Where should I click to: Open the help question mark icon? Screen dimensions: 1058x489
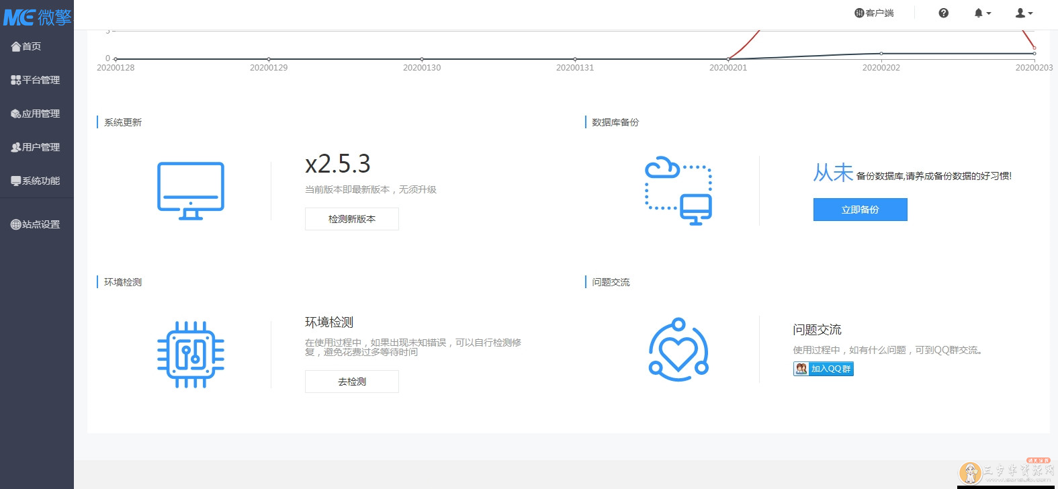point(943,13)
